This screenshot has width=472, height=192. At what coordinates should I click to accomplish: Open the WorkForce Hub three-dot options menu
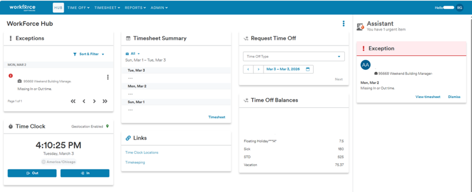343,24
